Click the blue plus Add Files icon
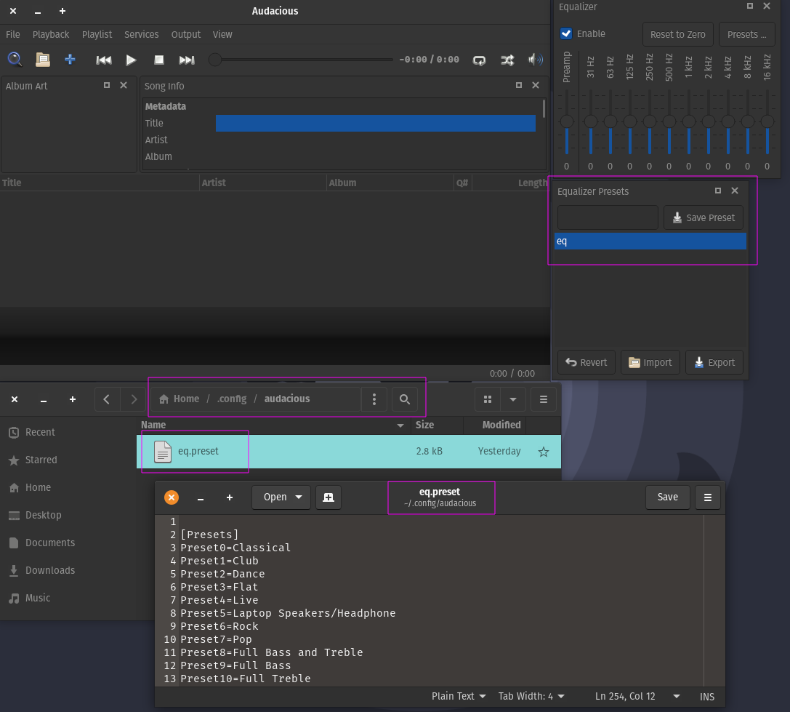Viewport: 790px width, 712px height. tap(70, 60)
